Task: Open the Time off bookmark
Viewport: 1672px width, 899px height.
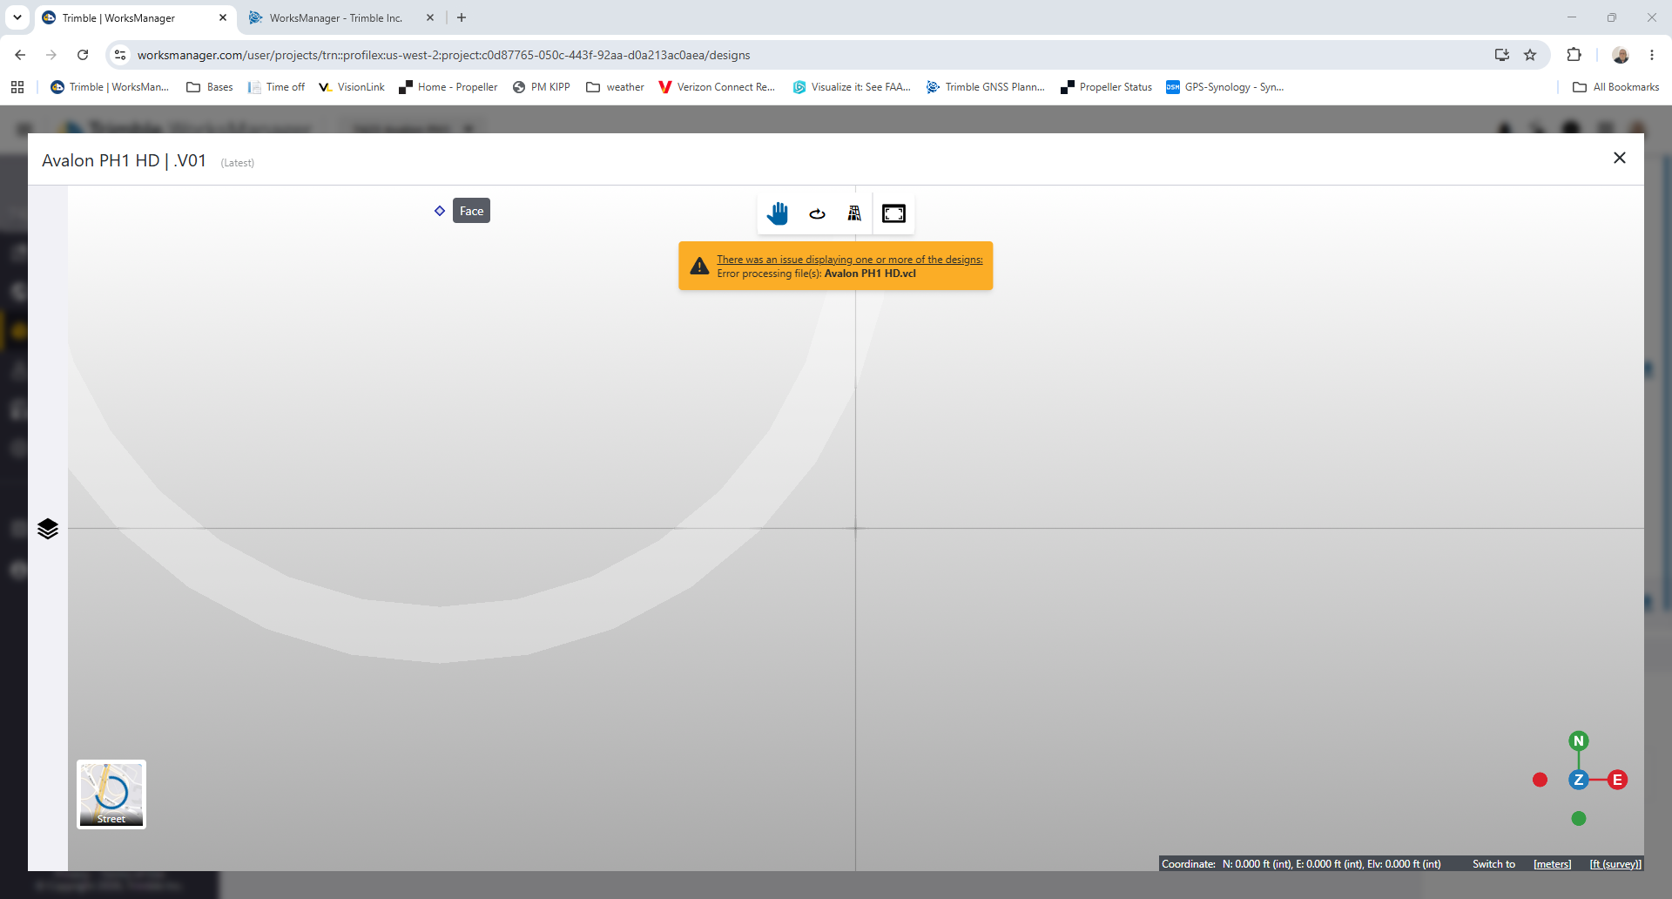Action: point(276,87)
